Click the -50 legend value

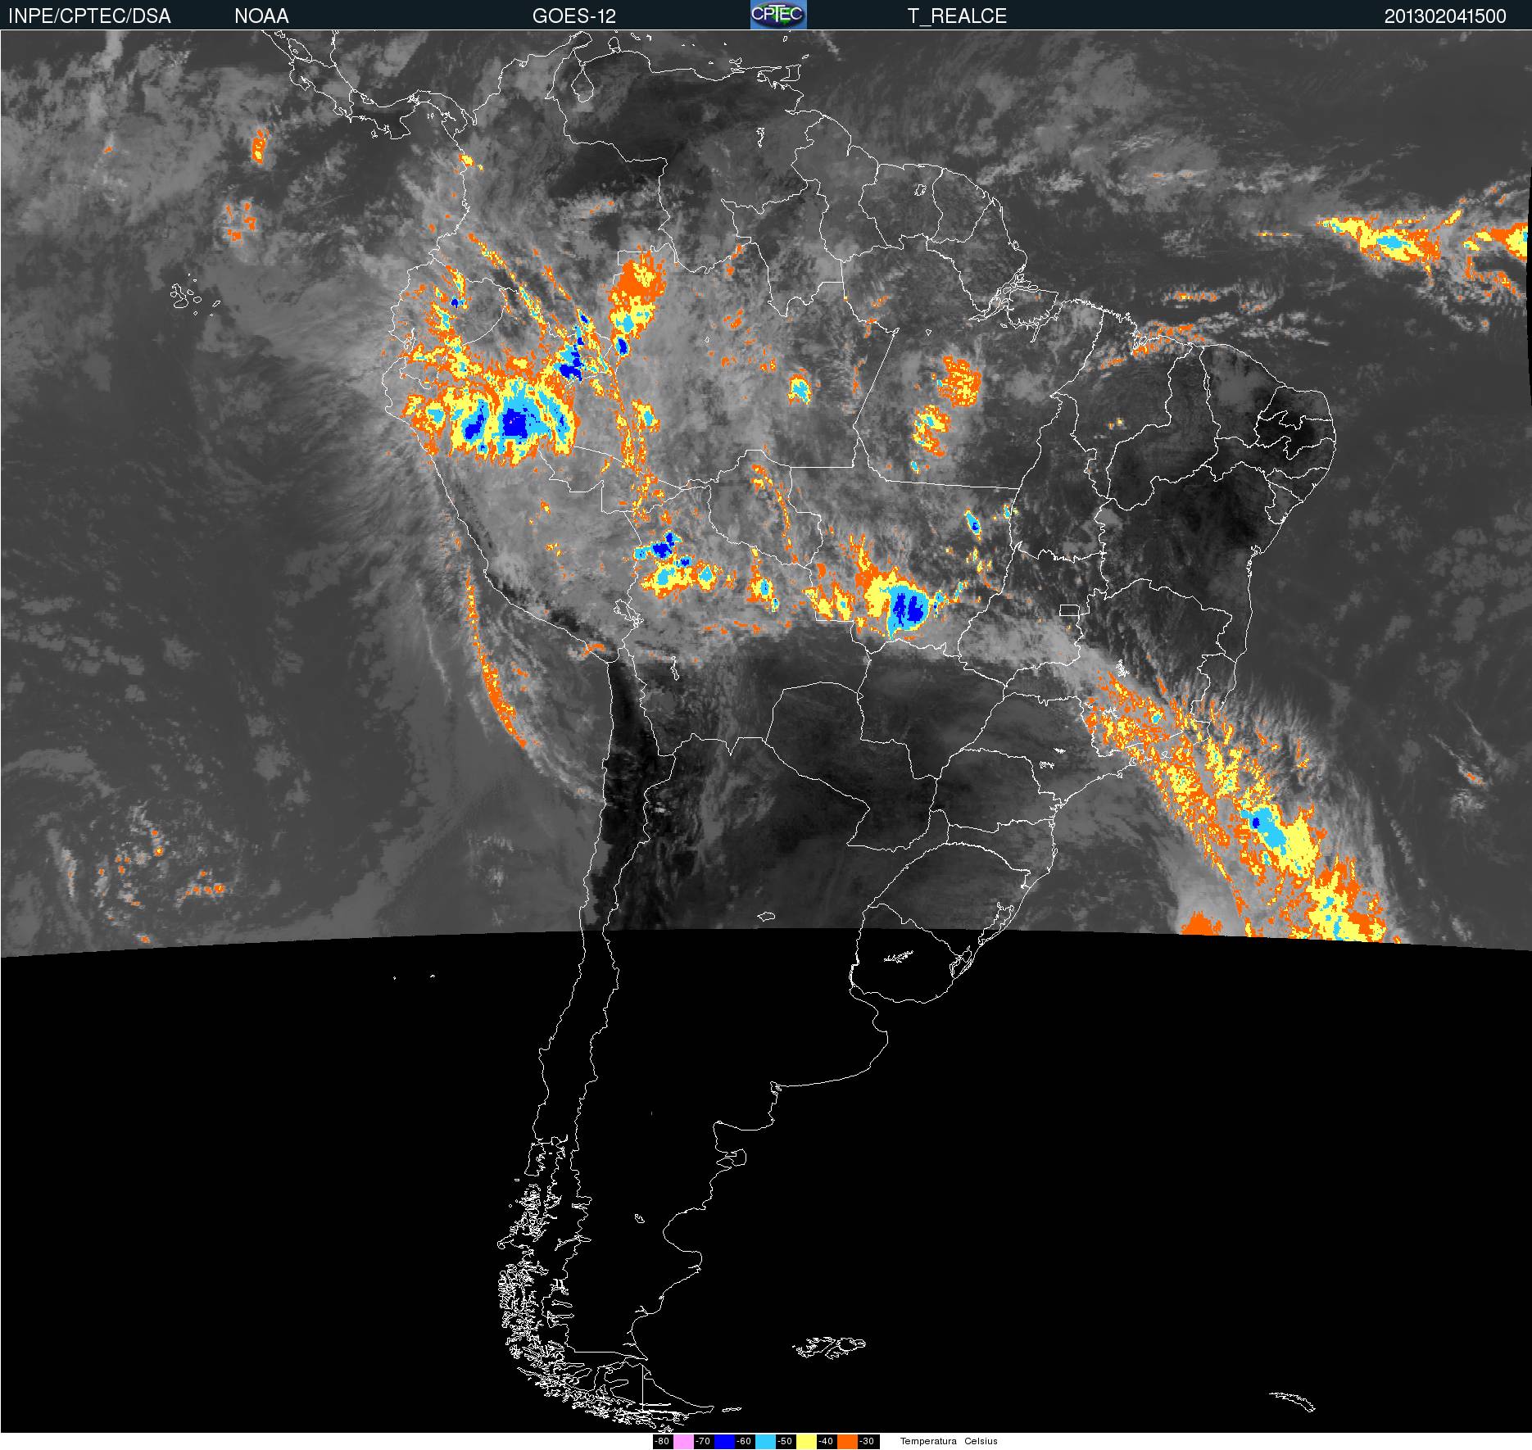point(785,1442)
